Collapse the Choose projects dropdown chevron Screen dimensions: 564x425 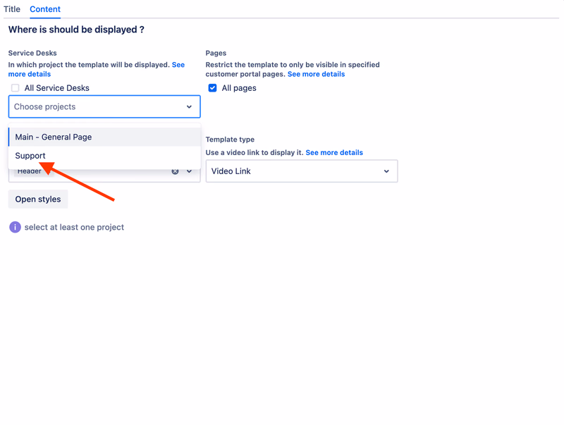pyautogui.click(x=189, y=107)
